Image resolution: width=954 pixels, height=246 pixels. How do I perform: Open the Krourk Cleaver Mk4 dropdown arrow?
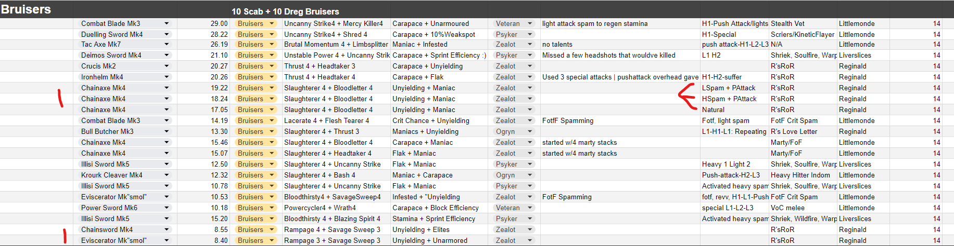coord(167,175)
